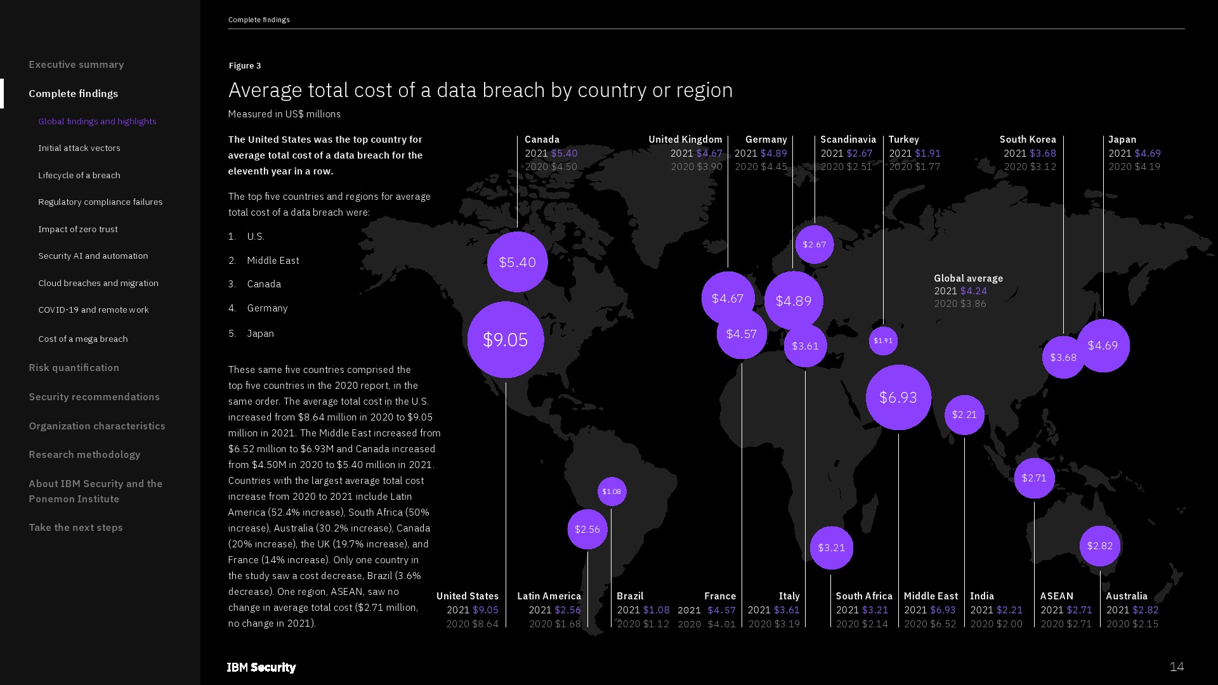
Task: Navigate to Impact of zero trust
Action: [x=78, y=229]
